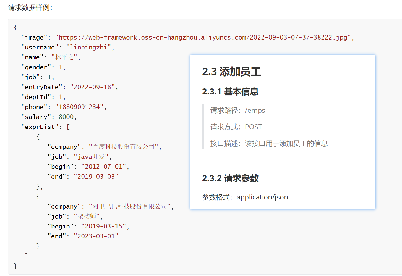Click the end date "2023-03-01"
This screenshot has height=276, width=402.
pyautogui.click(x=96, y=236)
